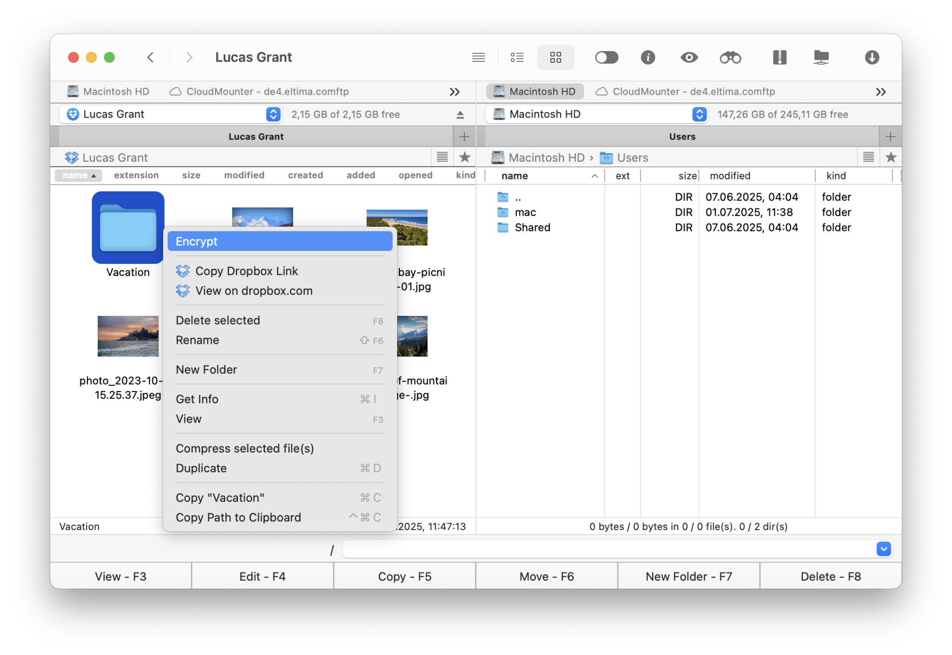Open the Shared folder in Users
The image size is (952, 655).
pos(532,228)
